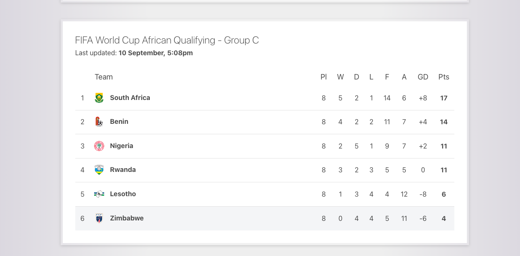
Task: Click the Pl column header
Action: pyautogui.click(x=323, y=77)
